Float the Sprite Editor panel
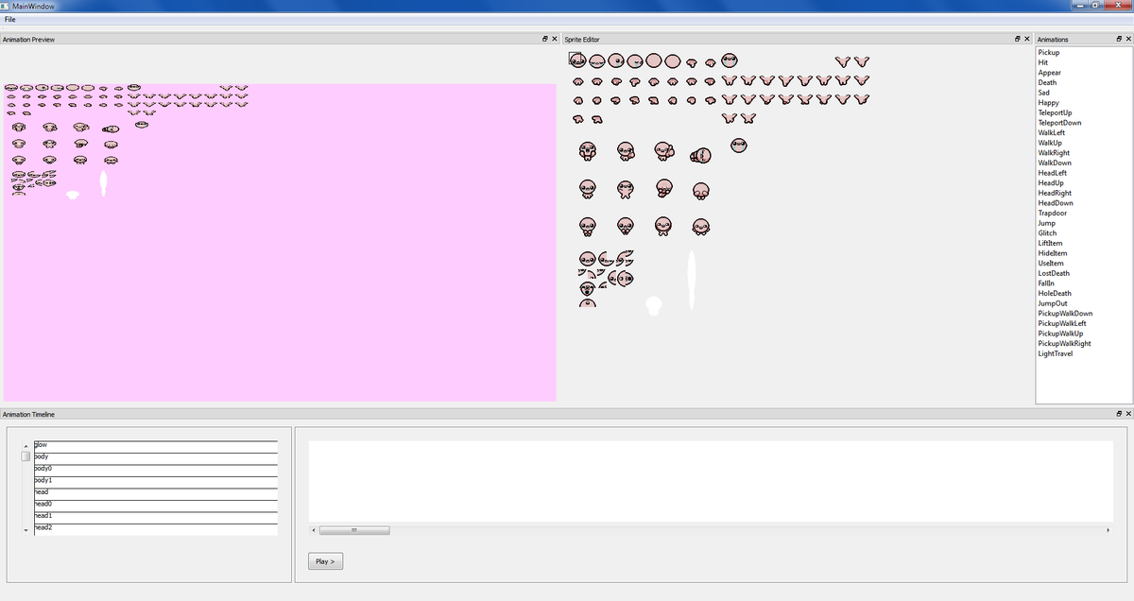 tap(1017, 40)
